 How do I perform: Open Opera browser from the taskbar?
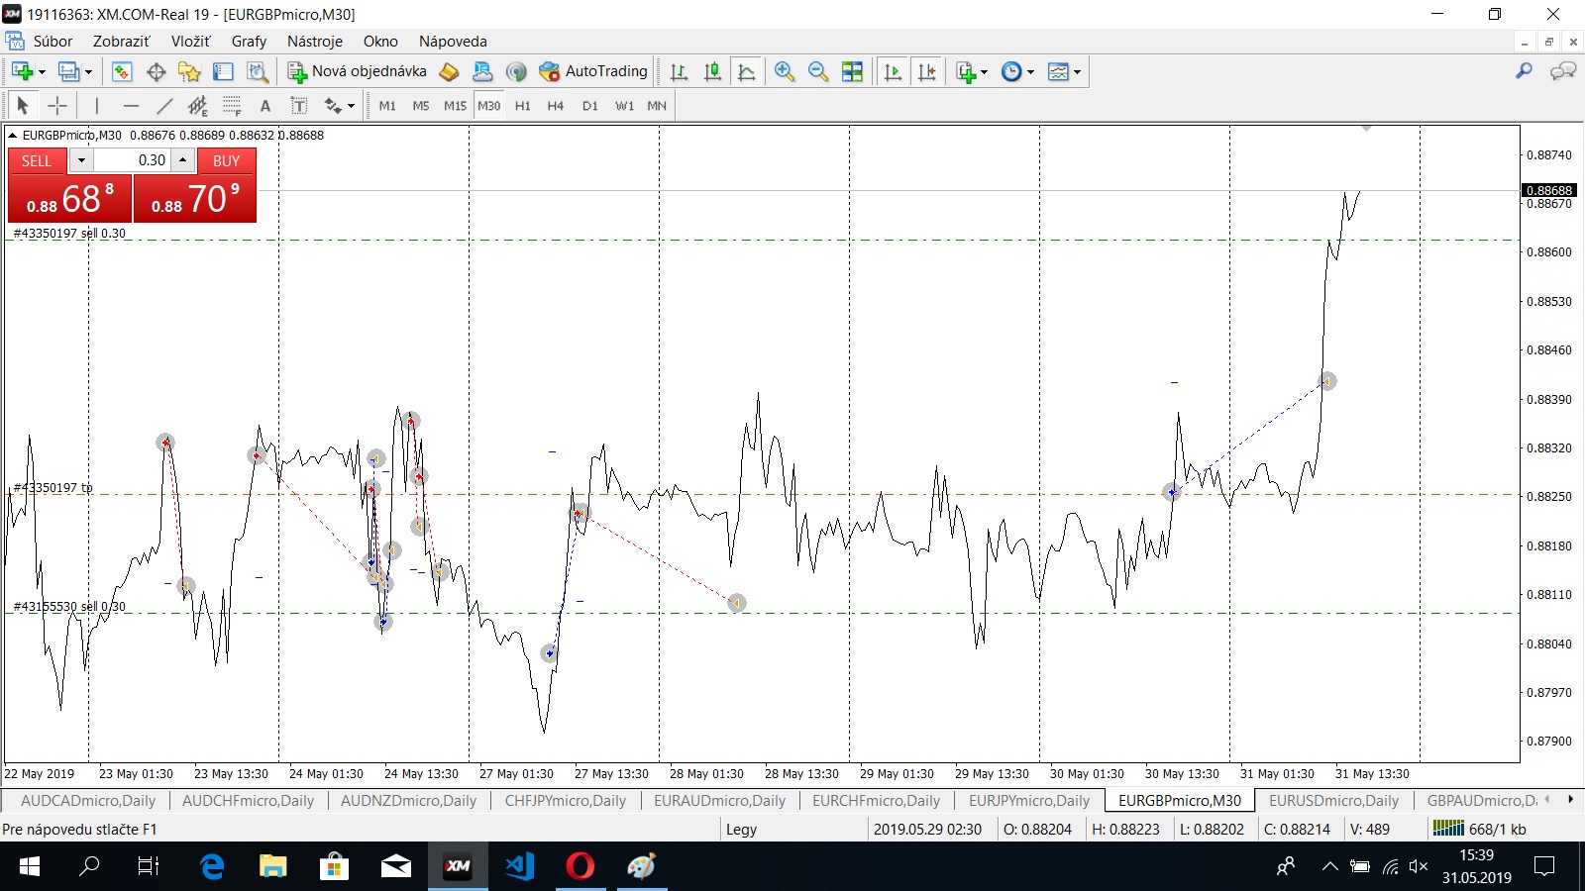point(581,866)
